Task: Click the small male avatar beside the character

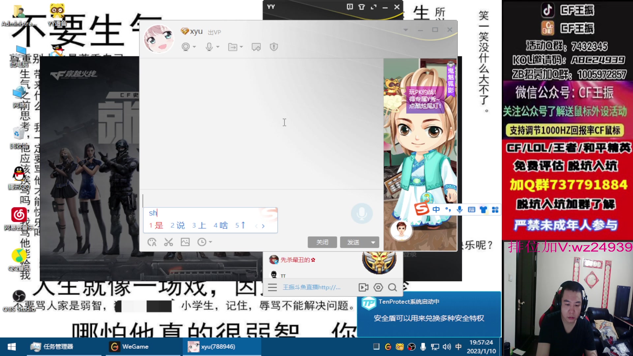Action: tap(401, 230)
